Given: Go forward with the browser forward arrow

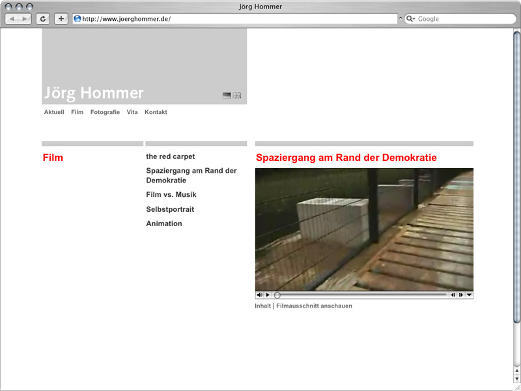Looking at the screenshot, I should (25, 19).
